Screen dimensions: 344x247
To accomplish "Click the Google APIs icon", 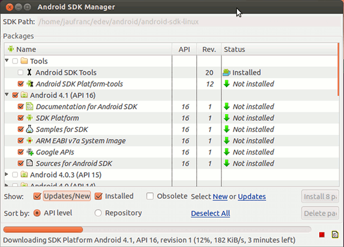I will point(30,152).
